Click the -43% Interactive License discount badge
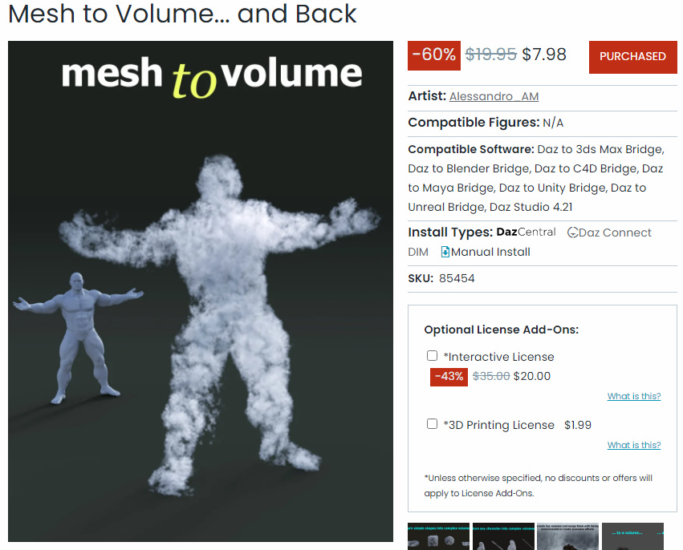Image resolution: width=683 pixels, height=550 pixels. click(x=449, y=376)
